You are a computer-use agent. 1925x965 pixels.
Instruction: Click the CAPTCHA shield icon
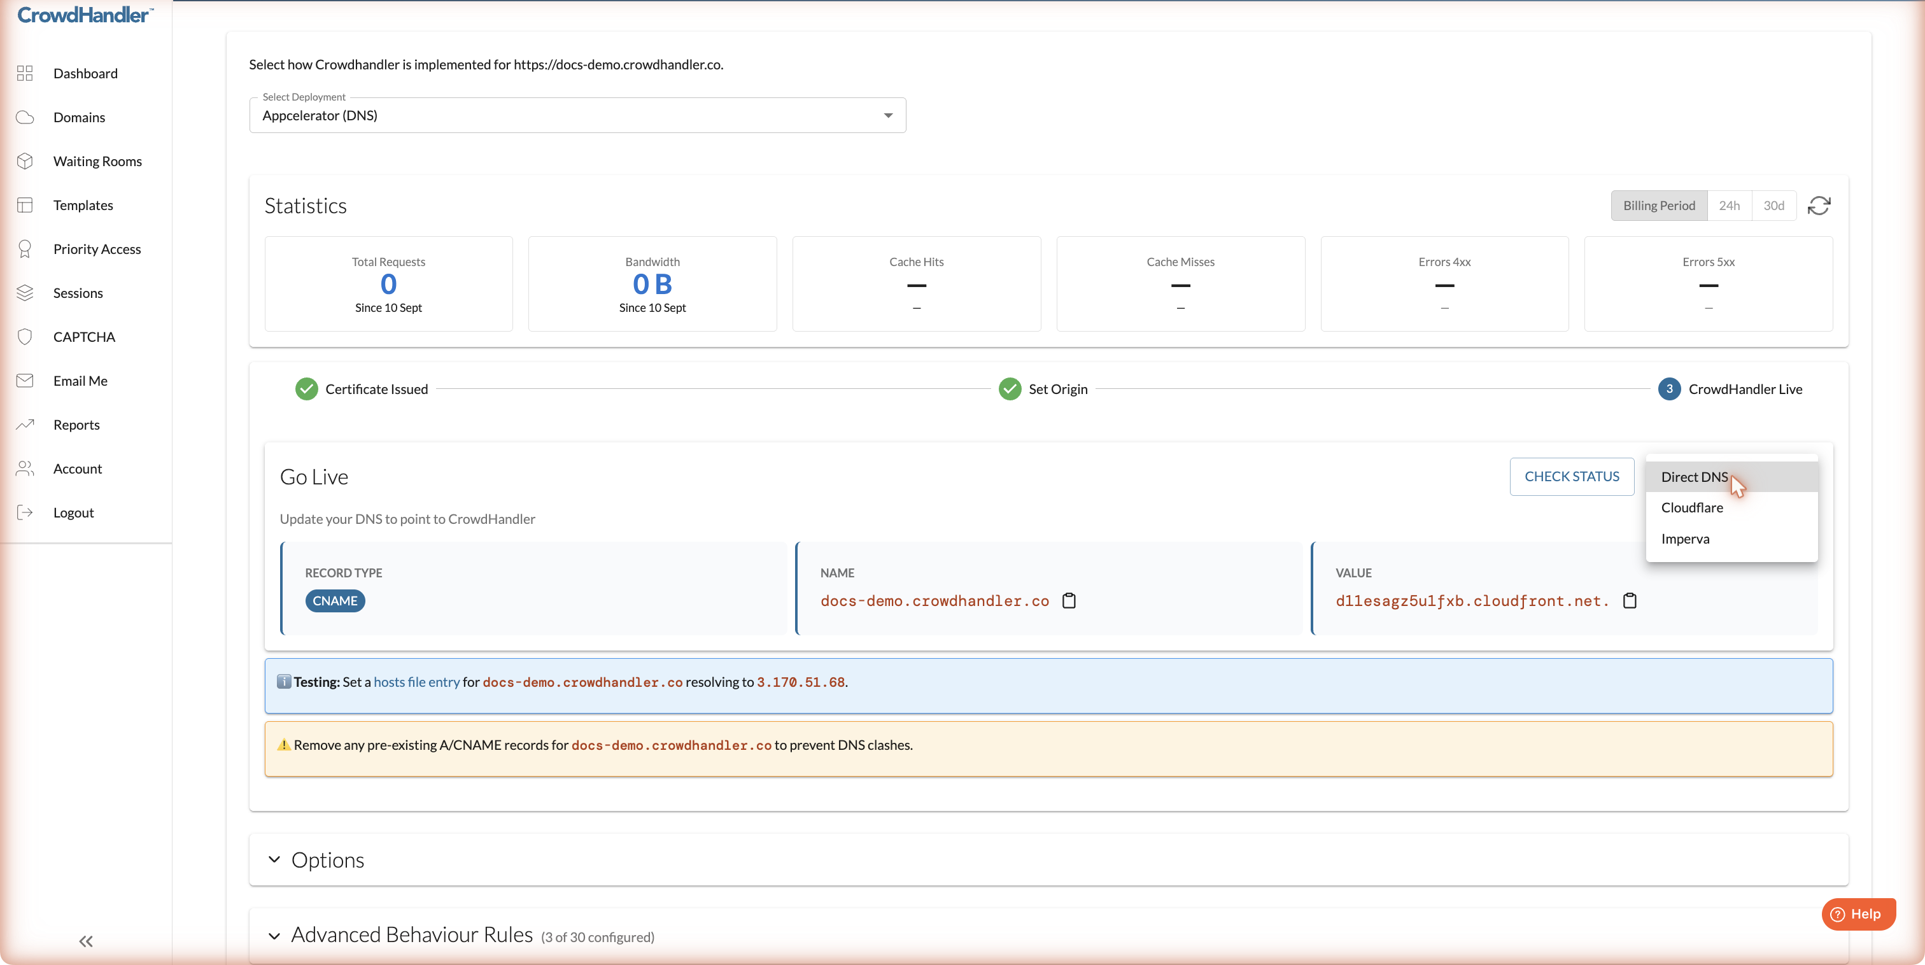25,337
